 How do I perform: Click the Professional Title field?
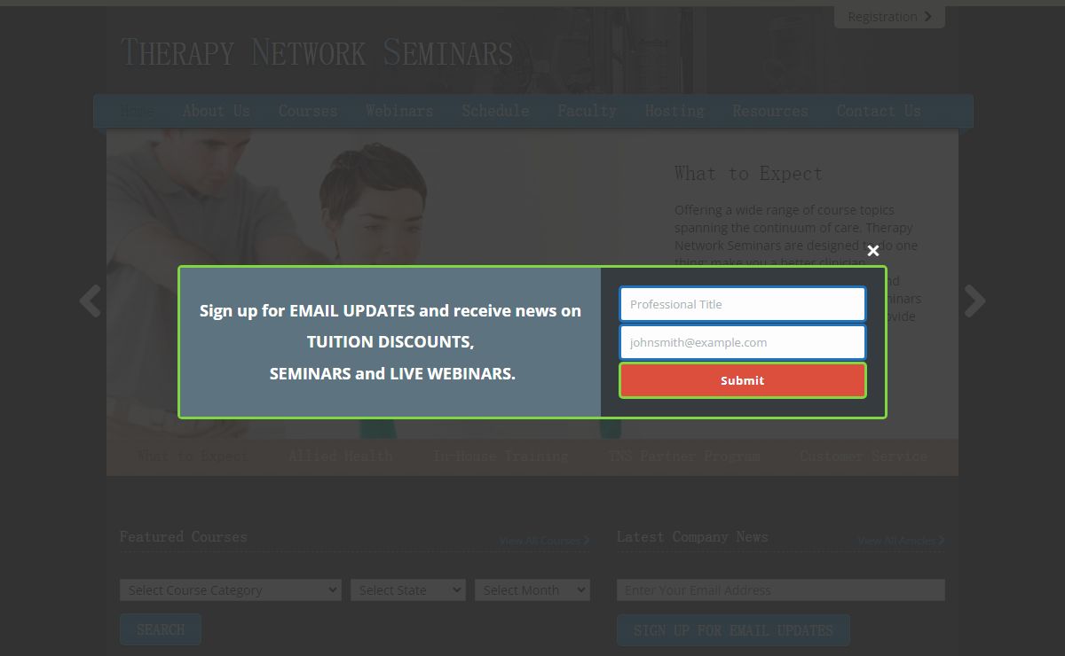click(x=742, y=304)
